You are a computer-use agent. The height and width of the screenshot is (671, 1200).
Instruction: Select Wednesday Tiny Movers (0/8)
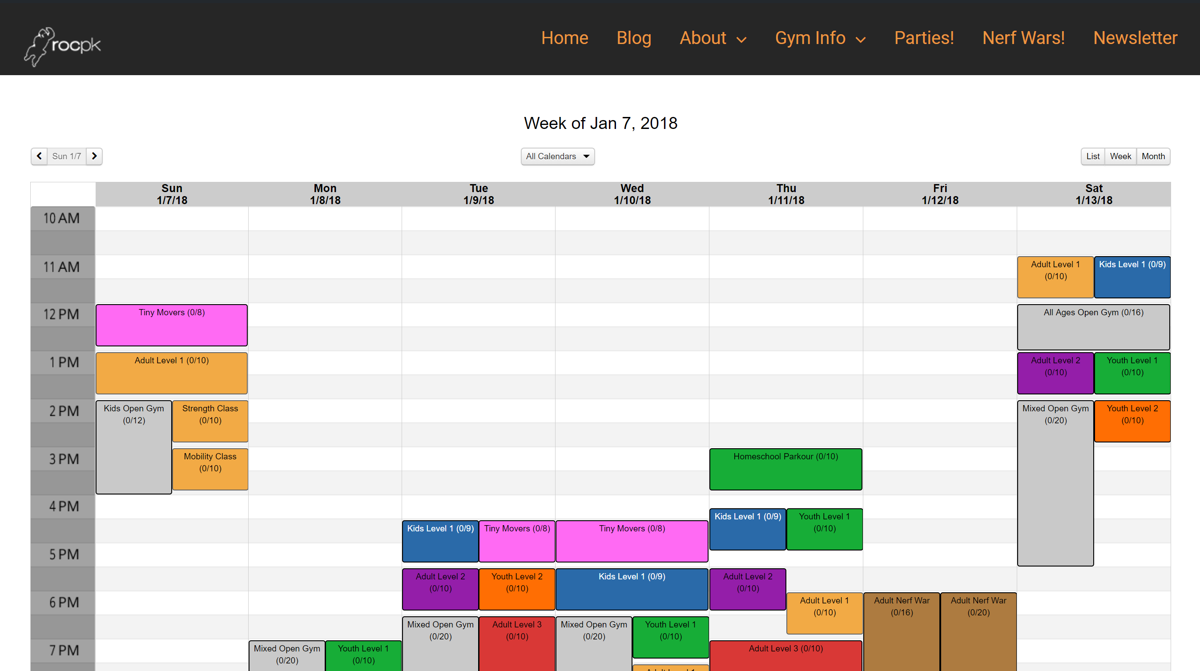(632, 541)
